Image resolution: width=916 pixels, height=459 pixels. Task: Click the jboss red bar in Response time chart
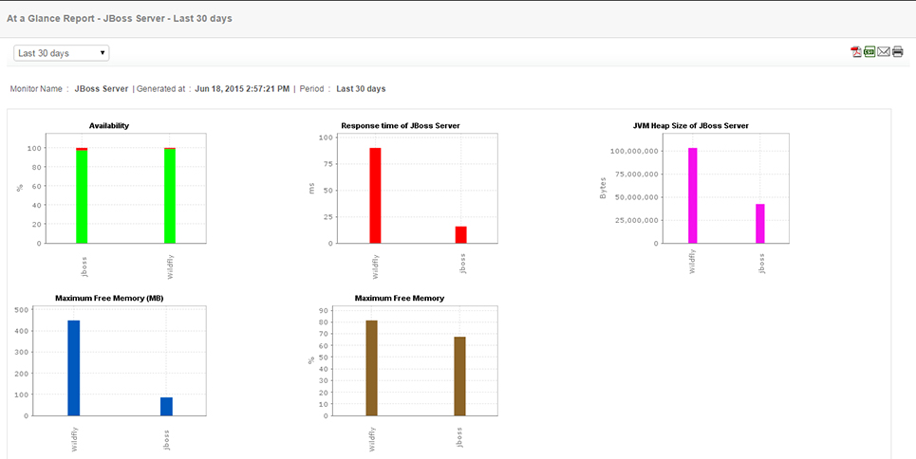(x=461, y=235)
